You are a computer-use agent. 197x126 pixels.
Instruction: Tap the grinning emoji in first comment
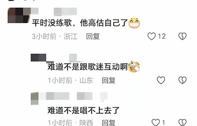pos(134,23)
